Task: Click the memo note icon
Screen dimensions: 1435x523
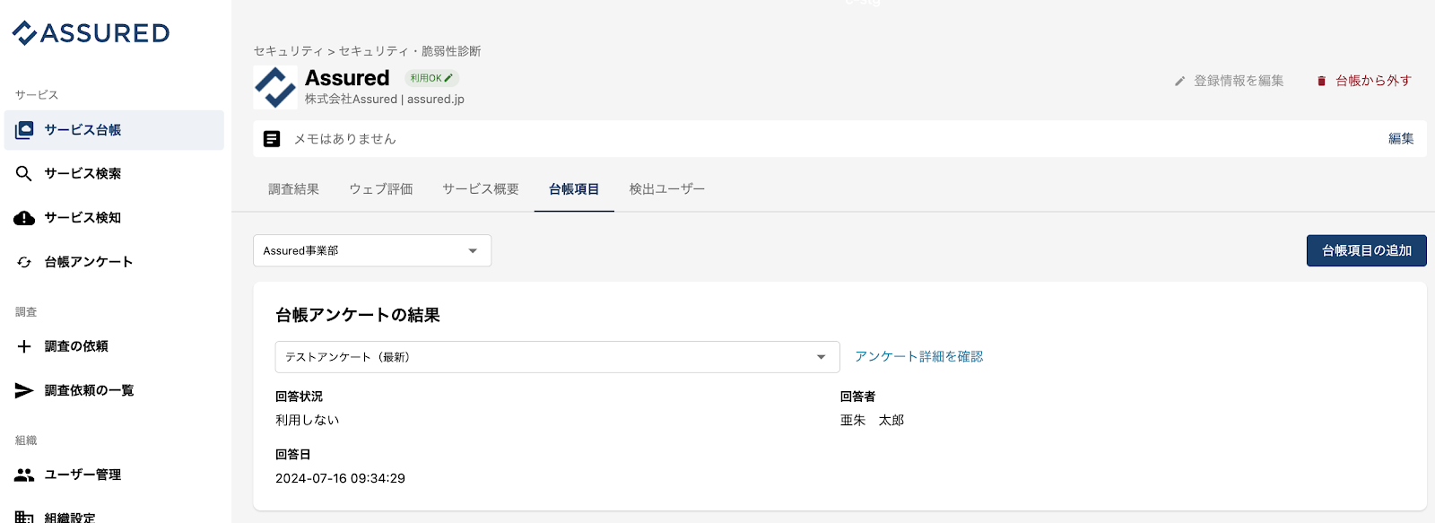Action: pos(272,139)
